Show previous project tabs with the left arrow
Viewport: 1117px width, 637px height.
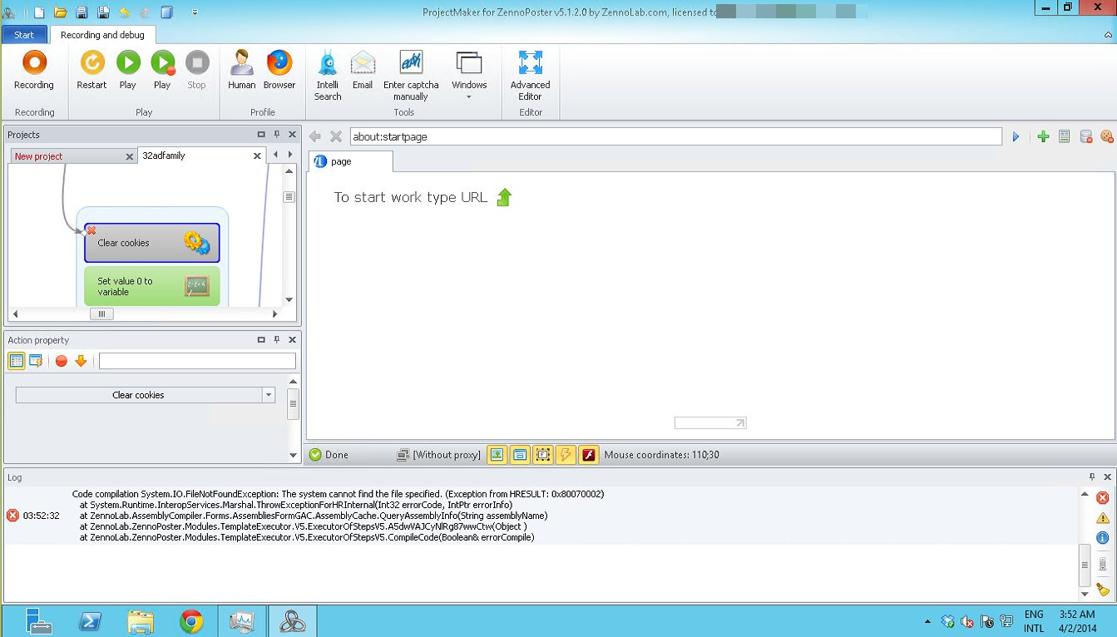pyautogui.click(x=275, y=155)
